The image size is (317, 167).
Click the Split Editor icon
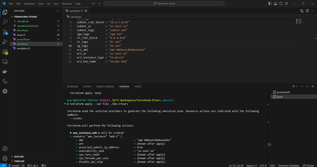click(x=307, y=11)
